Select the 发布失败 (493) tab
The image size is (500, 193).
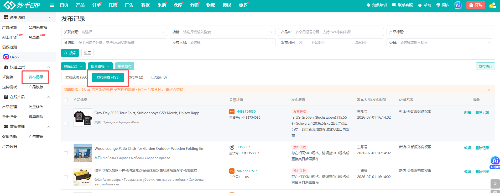108,77
